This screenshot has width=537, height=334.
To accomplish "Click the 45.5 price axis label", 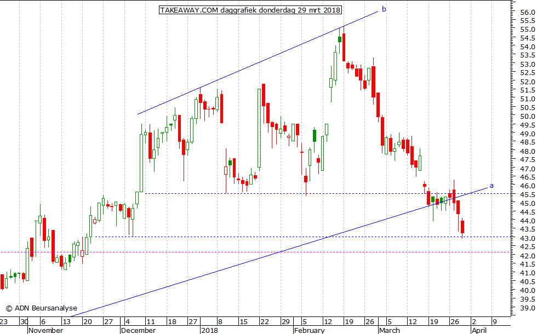I will (x=527, y=195).
